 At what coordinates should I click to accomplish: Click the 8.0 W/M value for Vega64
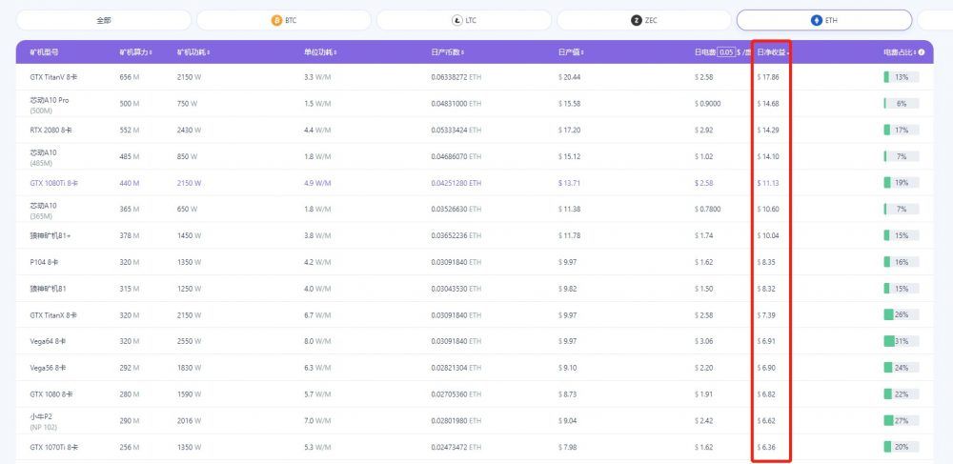(x=318, y=341)
